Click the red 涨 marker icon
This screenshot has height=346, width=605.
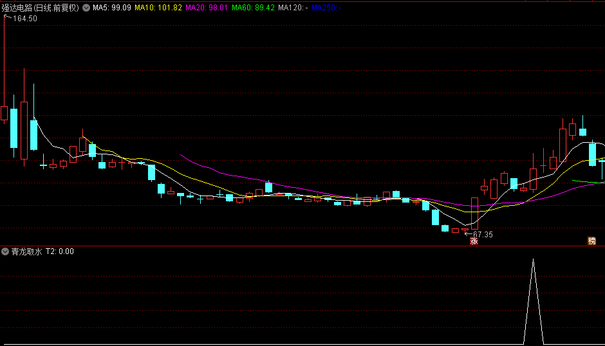click(x=474, y=241)
